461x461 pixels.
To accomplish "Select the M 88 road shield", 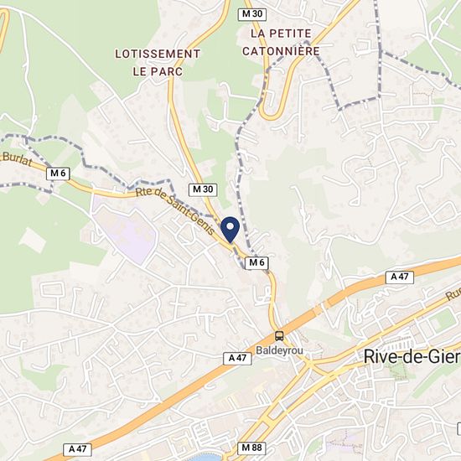I will (x=251, y=448).
